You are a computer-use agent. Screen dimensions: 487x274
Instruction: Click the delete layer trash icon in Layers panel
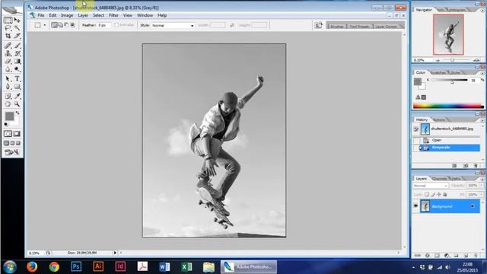[x=476, y=256]
